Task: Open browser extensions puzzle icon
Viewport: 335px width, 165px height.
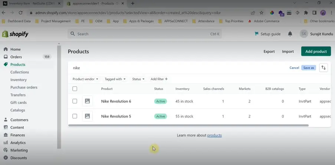Action: click(x=306, y=13)
